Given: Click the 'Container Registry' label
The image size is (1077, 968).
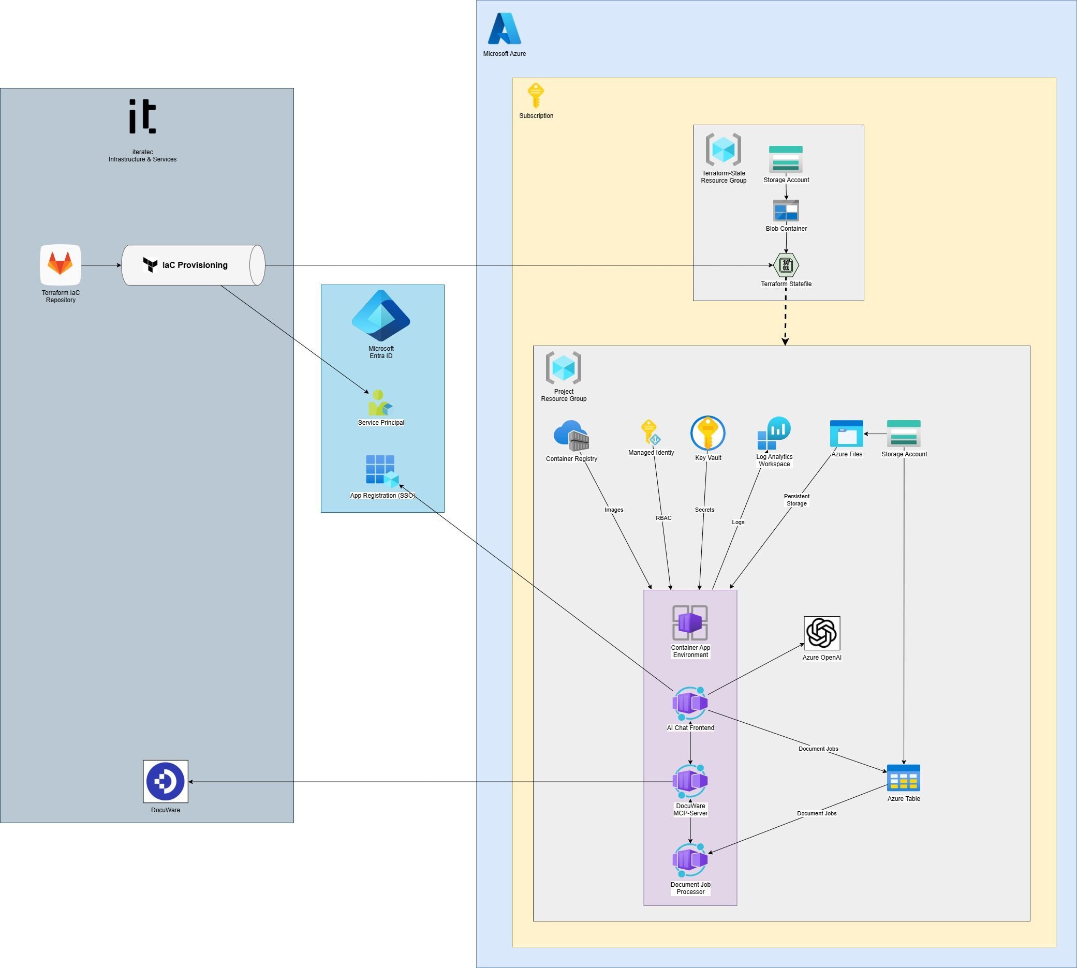Looking at the screenshot, I should pos(571,459).
